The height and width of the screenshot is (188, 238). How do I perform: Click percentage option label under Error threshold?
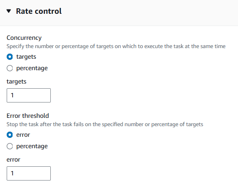pyautogui.click(x=31, y=146)
